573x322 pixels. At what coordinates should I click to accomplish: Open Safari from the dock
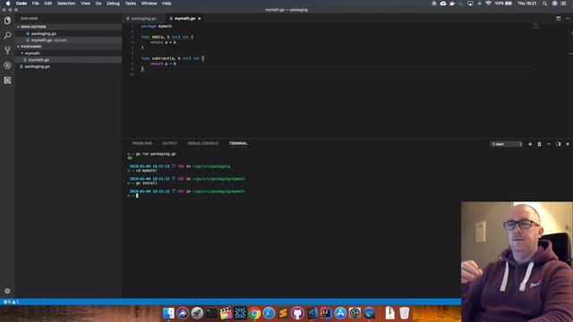point(269,313)
